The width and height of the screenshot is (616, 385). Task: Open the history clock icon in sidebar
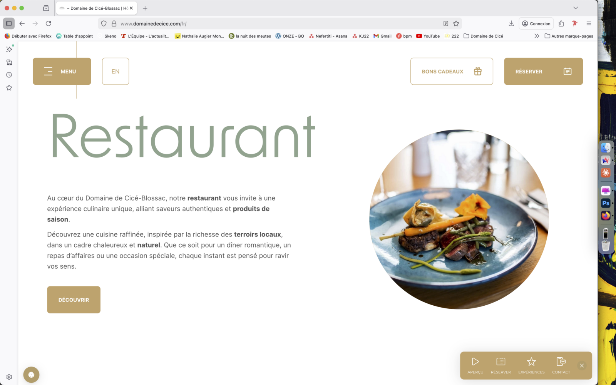pyautogui.click(x=9, y=75)
